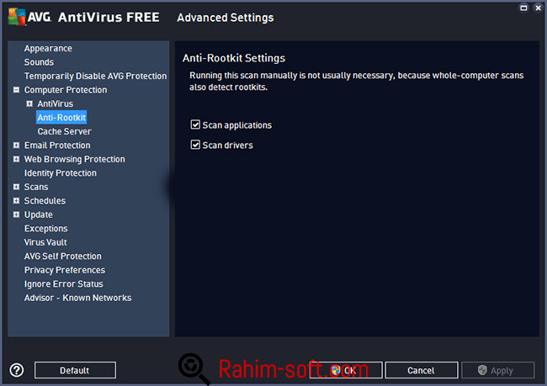Open AVG Self Protection settings
Screen dimensions: 547x386
click(63, 256)
